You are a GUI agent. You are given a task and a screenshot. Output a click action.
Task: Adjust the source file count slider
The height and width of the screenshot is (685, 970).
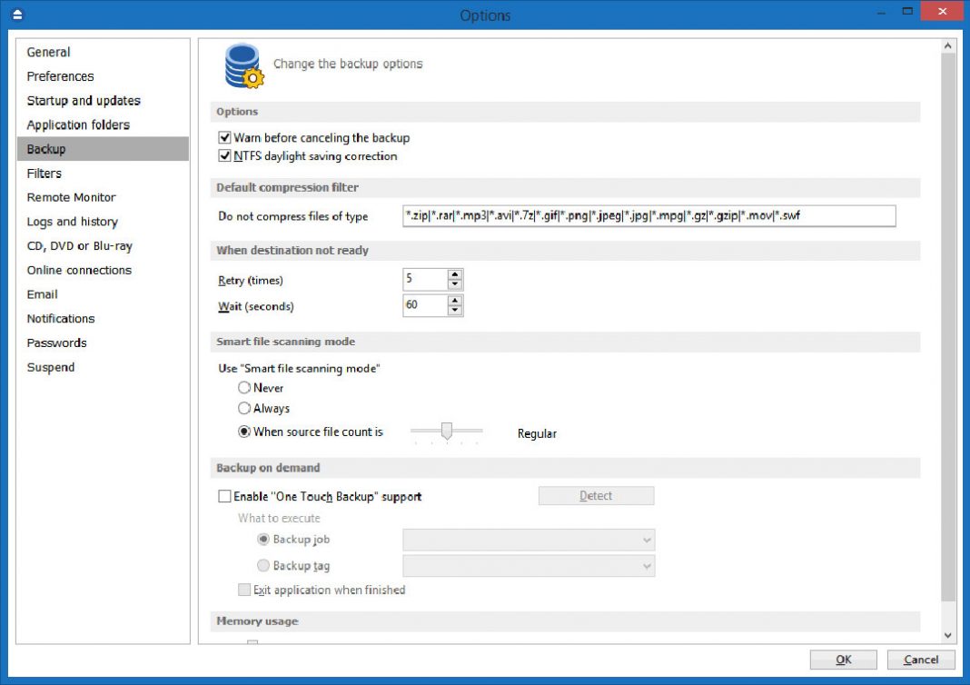click(x=447, y=428)
